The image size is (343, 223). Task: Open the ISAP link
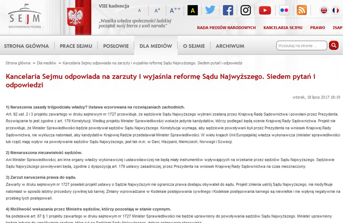coord(338,28)
